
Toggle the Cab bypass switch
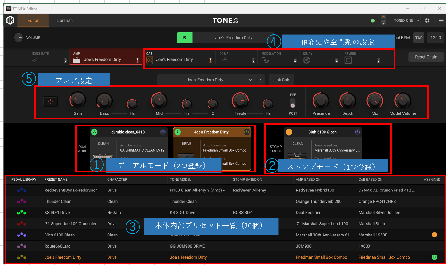point(210,60)
